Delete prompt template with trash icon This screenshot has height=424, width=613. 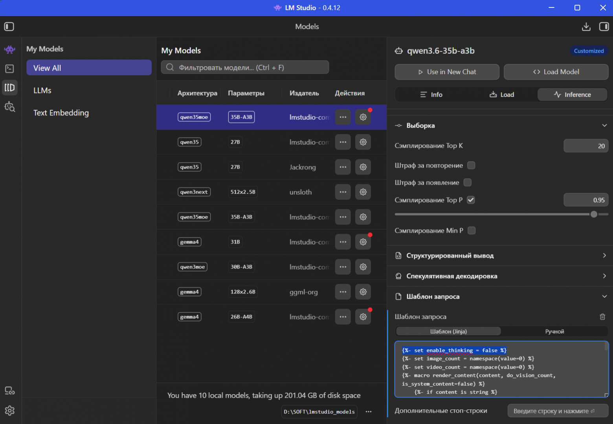602,316
